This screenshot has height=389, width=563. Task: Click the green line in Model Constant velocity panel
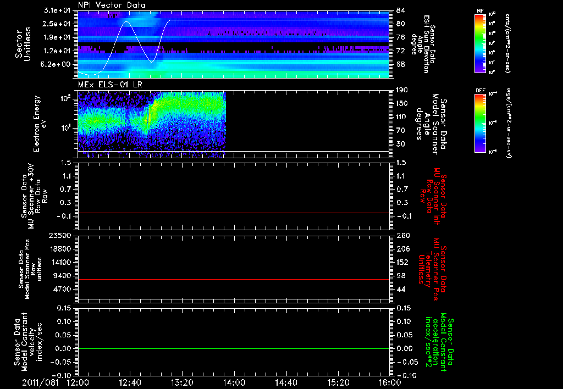point(233,348)
